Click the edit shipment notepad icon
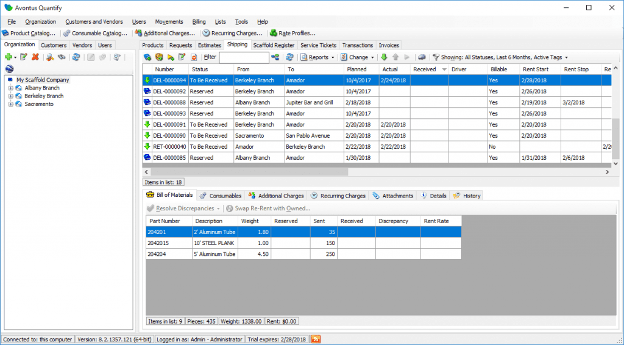 [x=182, y=57]
